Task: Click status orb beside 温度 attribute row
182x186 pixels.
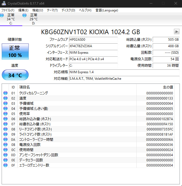Action: point(5,98)
